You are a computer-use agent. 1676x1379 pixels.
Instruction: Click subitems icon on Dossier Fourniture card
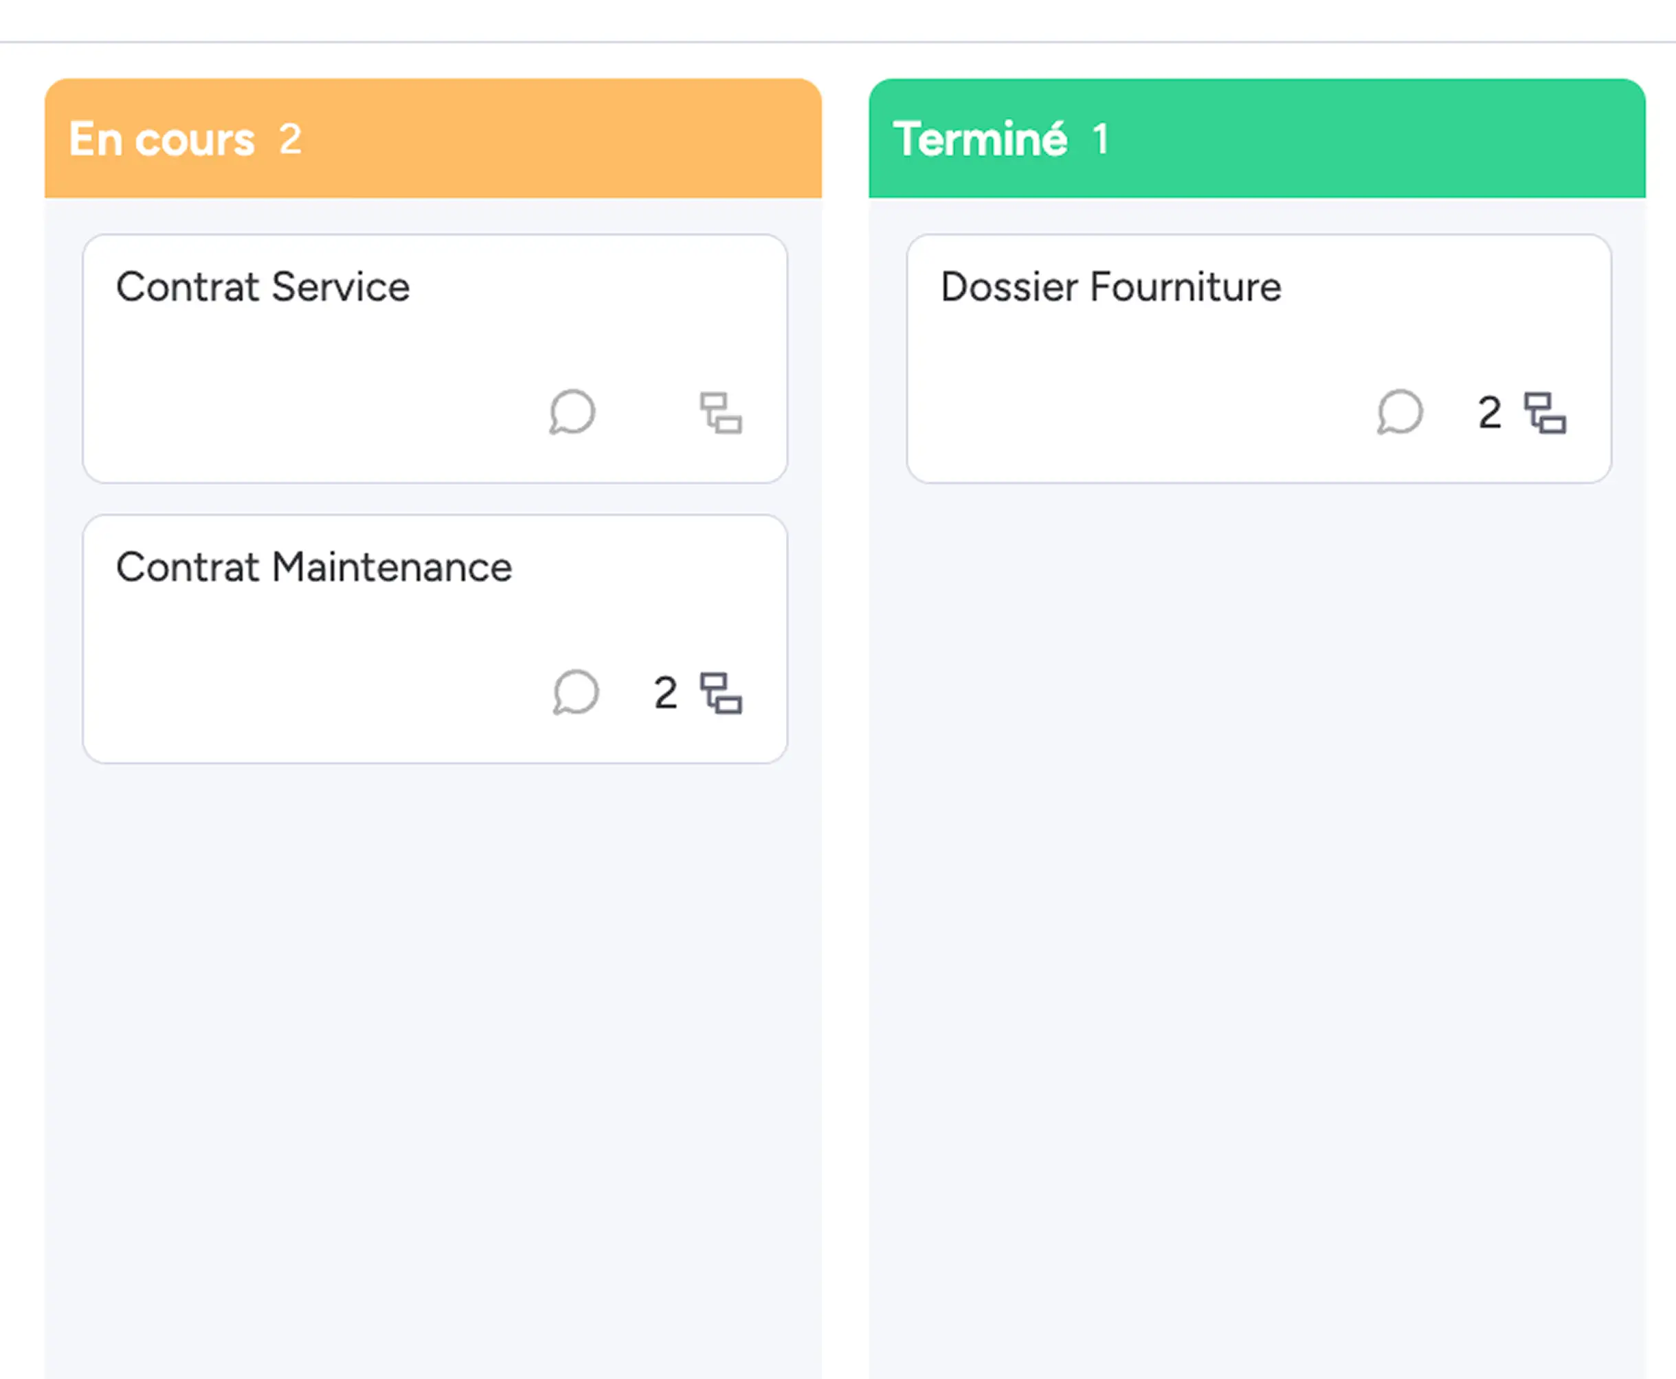(x=1545, y=413)
